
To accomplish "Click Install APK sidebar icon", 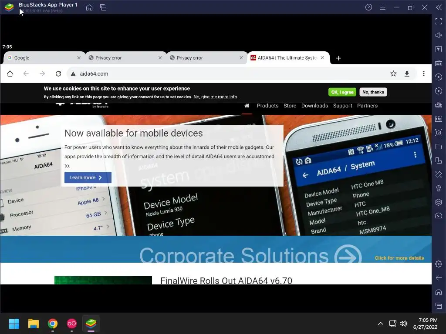I will click(x=439, y=119).
